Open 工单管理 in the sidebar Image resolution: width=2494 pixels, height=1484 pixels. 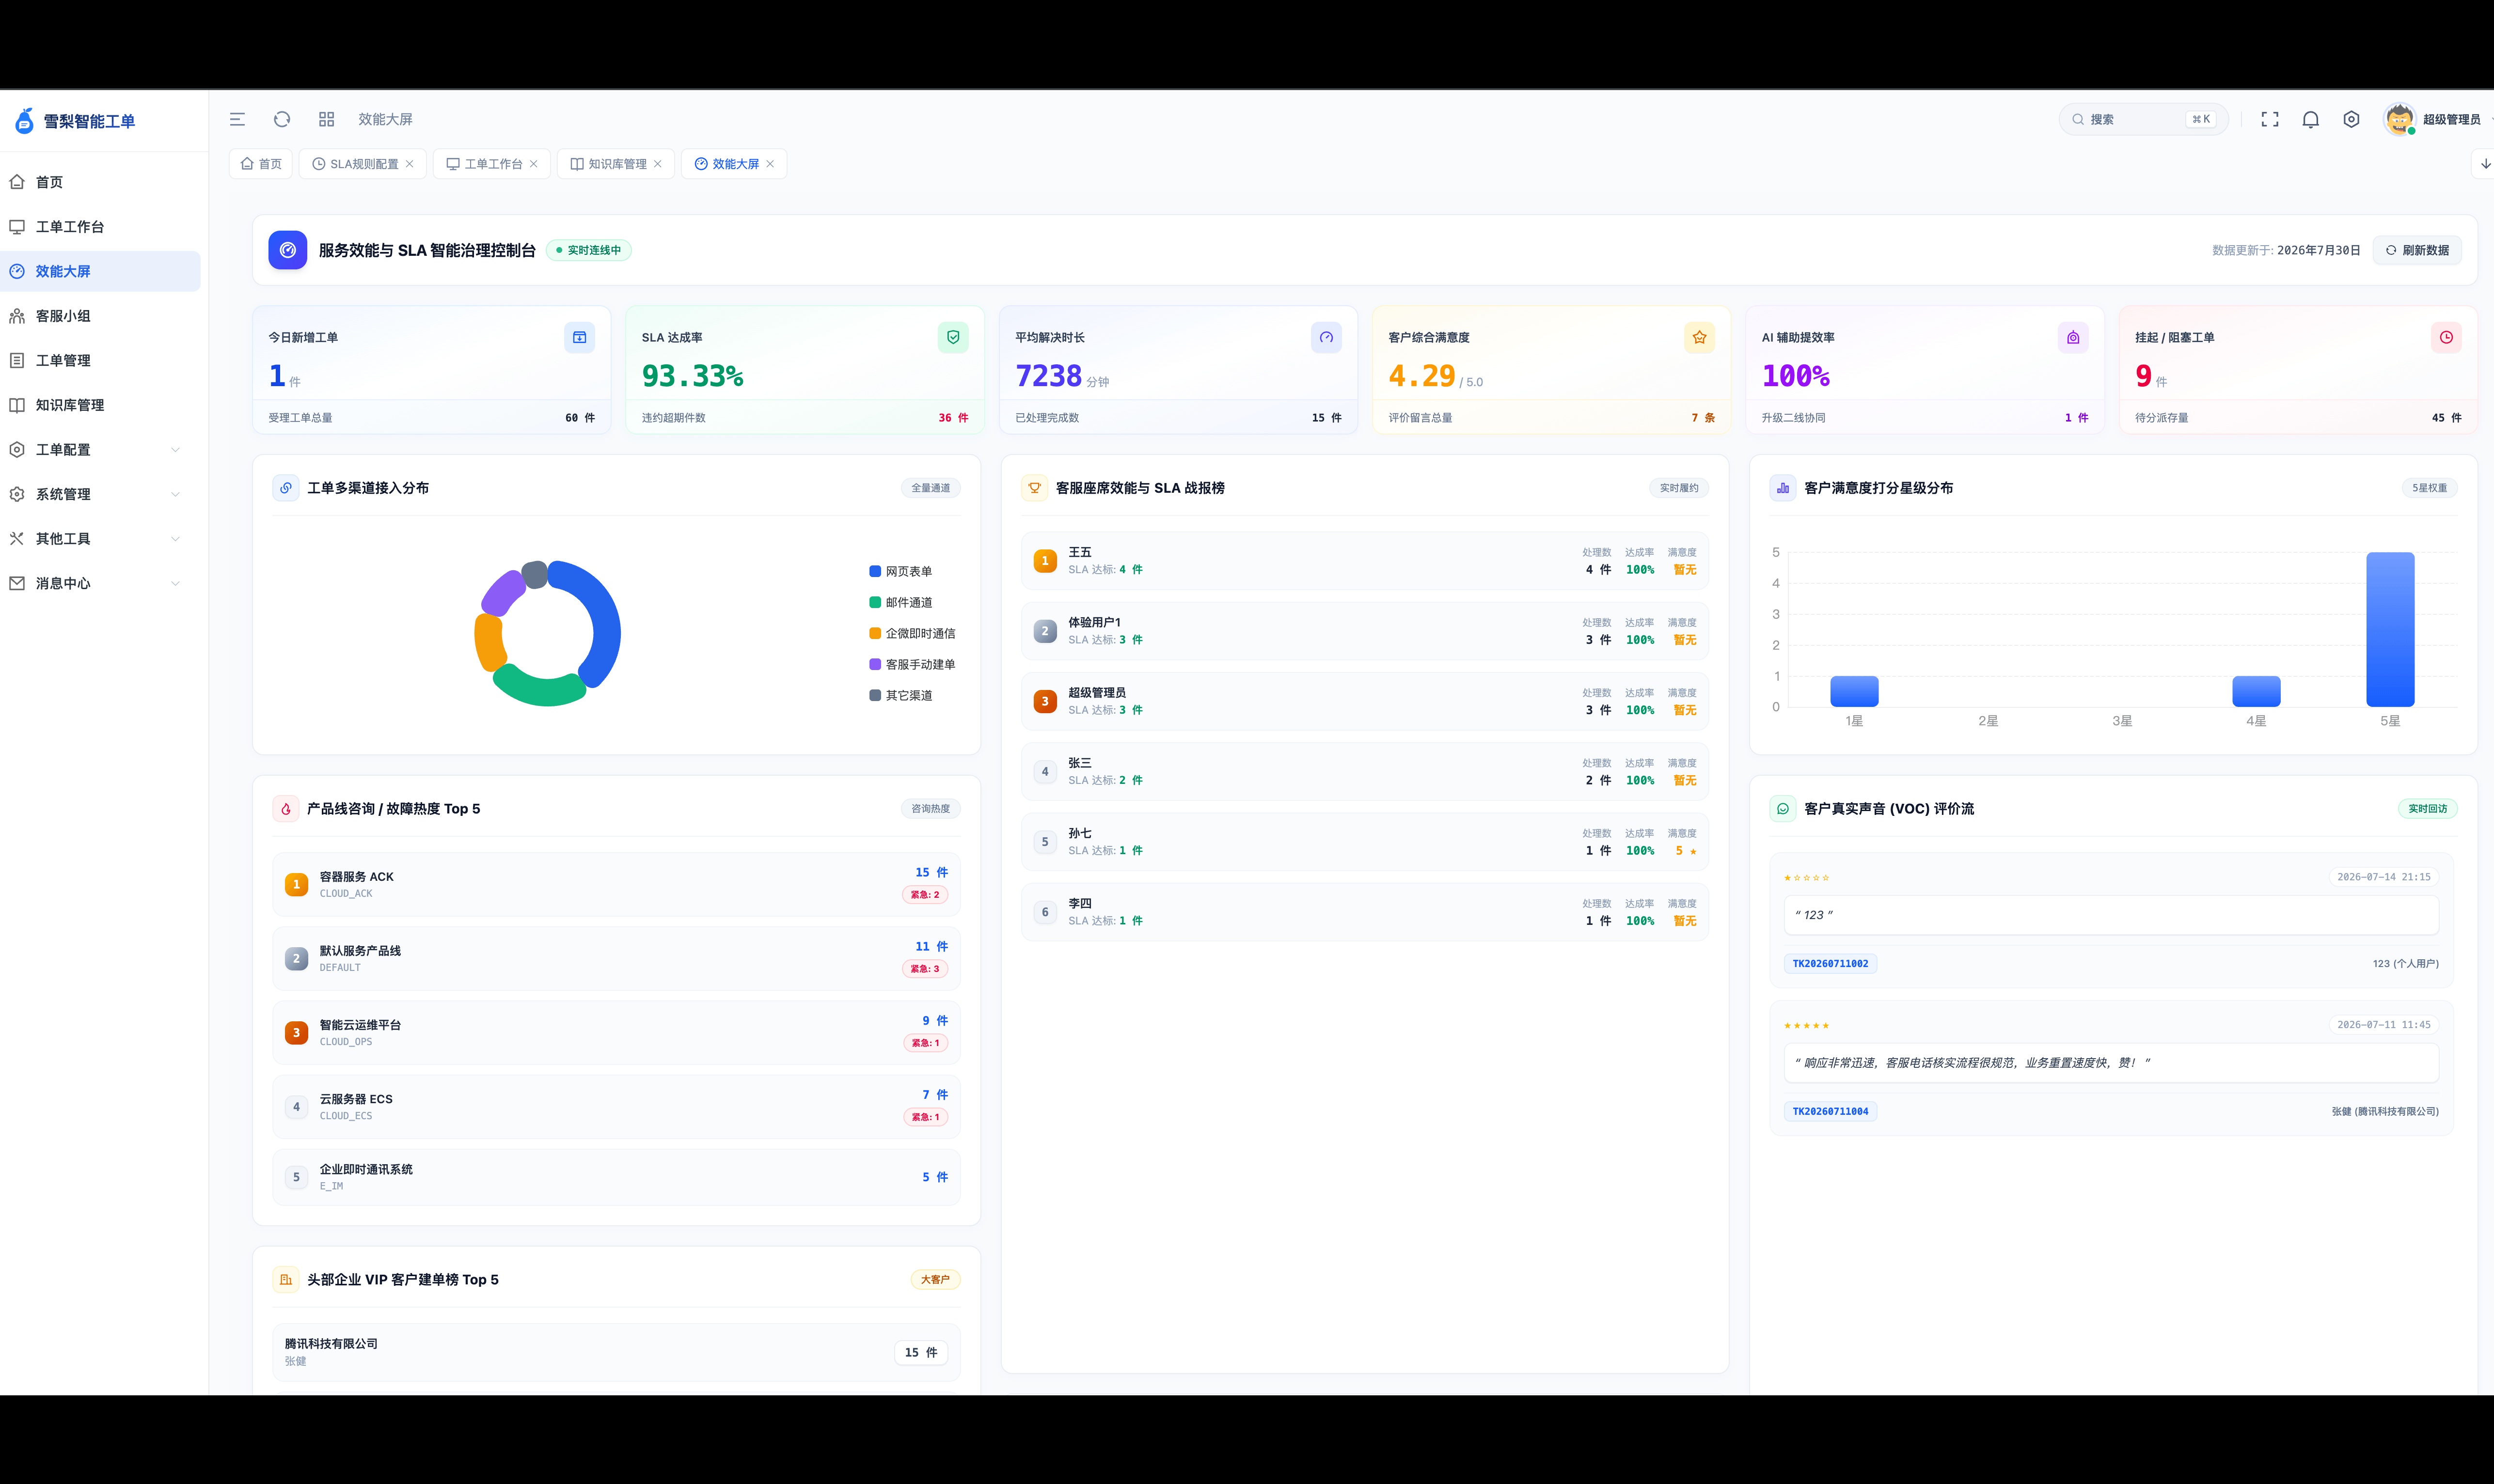(x=100, y=361)
